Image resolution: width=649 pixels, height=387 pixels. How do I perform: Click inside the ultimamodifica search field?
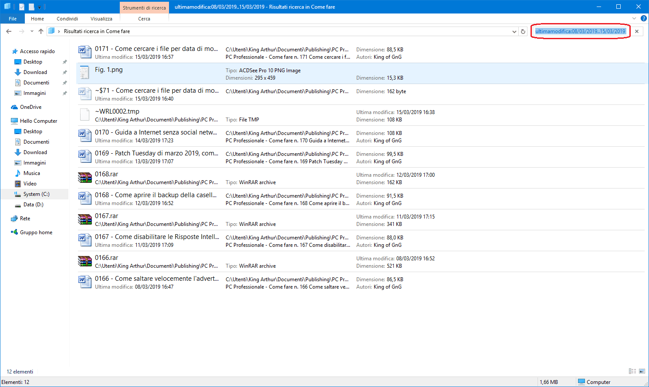pyautogui.click(x=580, y=31)
